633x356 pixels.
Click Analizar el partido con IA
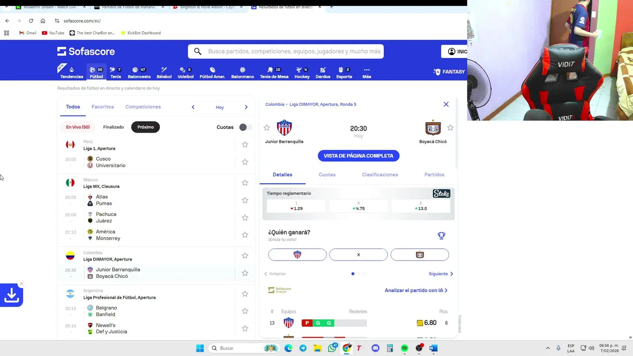click(x=416, y=290)
